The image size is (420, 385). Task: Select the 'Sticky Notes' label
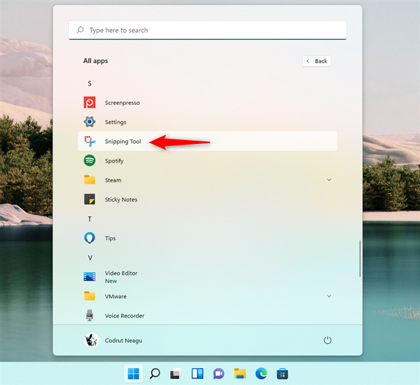pos(121,200)
